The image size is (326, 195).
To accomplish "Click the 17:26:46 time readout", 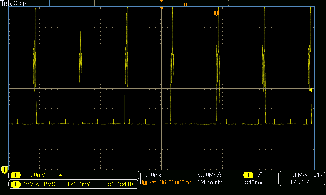I will click(302, 182).
